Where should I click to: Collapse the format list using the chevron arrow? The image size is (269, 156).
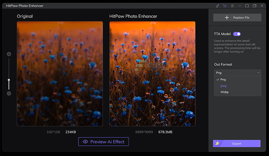[258, 73]
